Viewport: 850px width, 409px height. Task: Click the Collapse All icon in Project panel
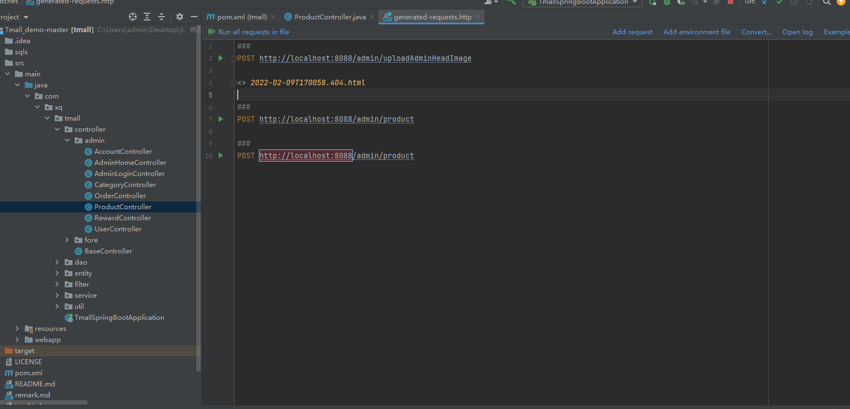click(161, 17)
